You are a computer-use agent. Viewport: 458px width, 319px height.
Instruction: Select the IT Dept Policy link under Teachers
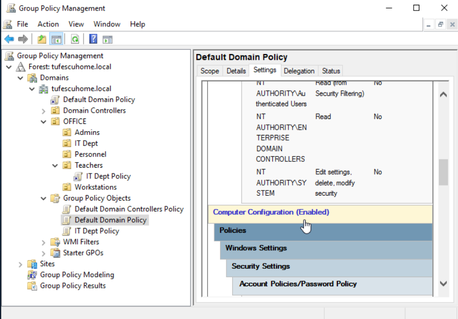click(108, 177)
